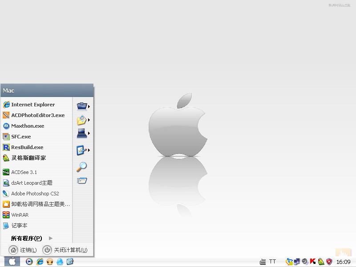Open ResBuild.exe in the Start menu
Screen dimensions: 356x267
click(x=36, y=147)
